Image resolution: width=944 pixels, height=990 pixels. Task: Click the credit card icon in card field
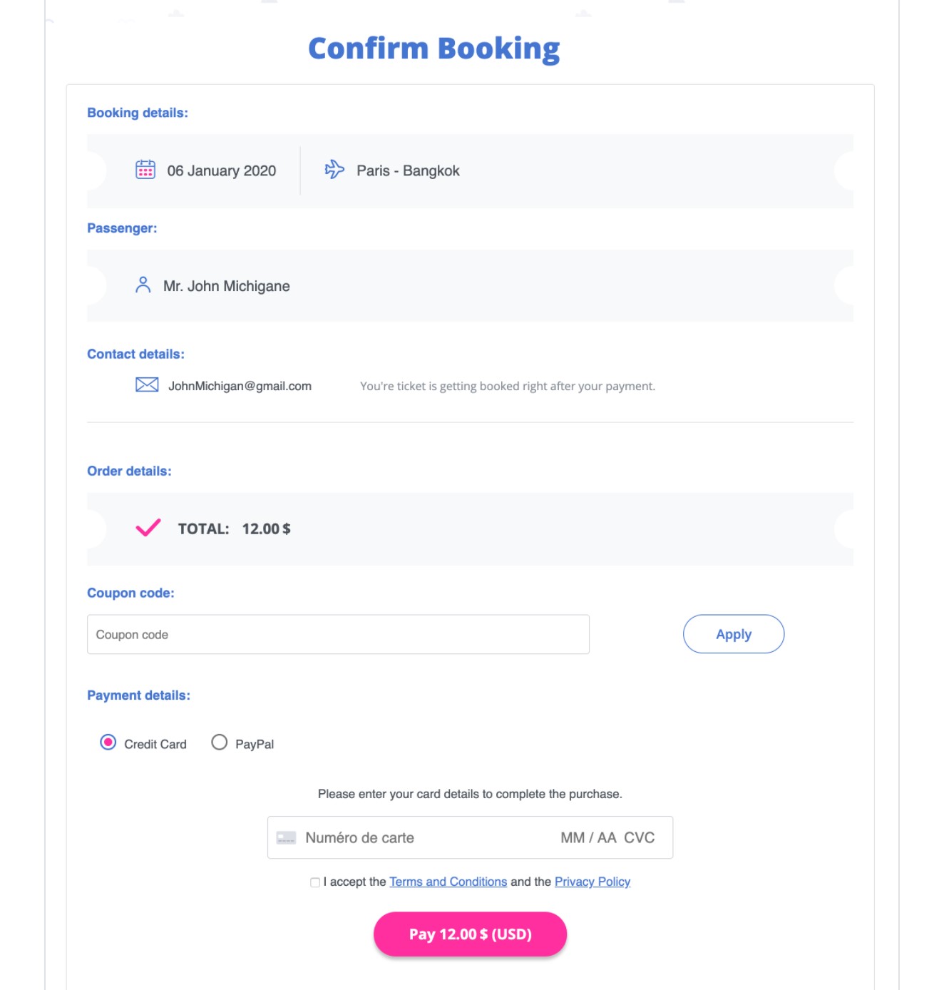(x=286, y=837)
